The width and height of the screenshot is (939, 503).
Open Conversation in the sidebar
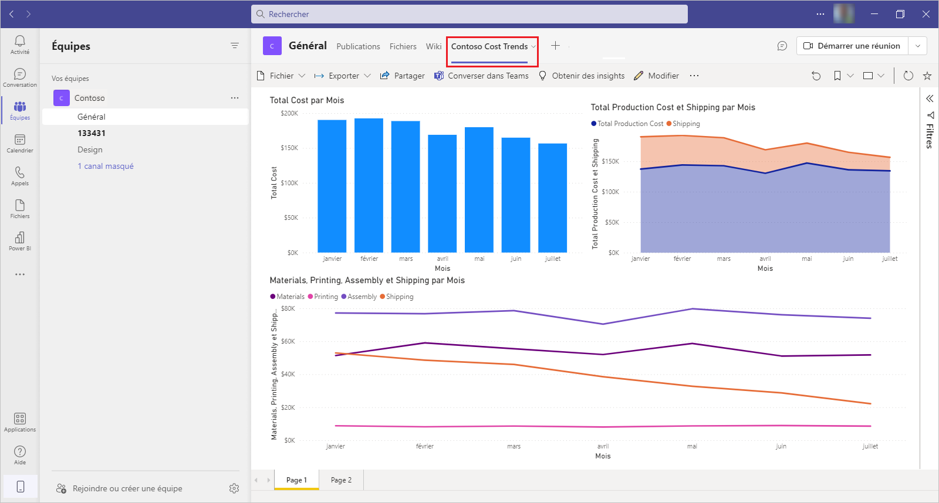pyautogui.click(x=20, y=77)
